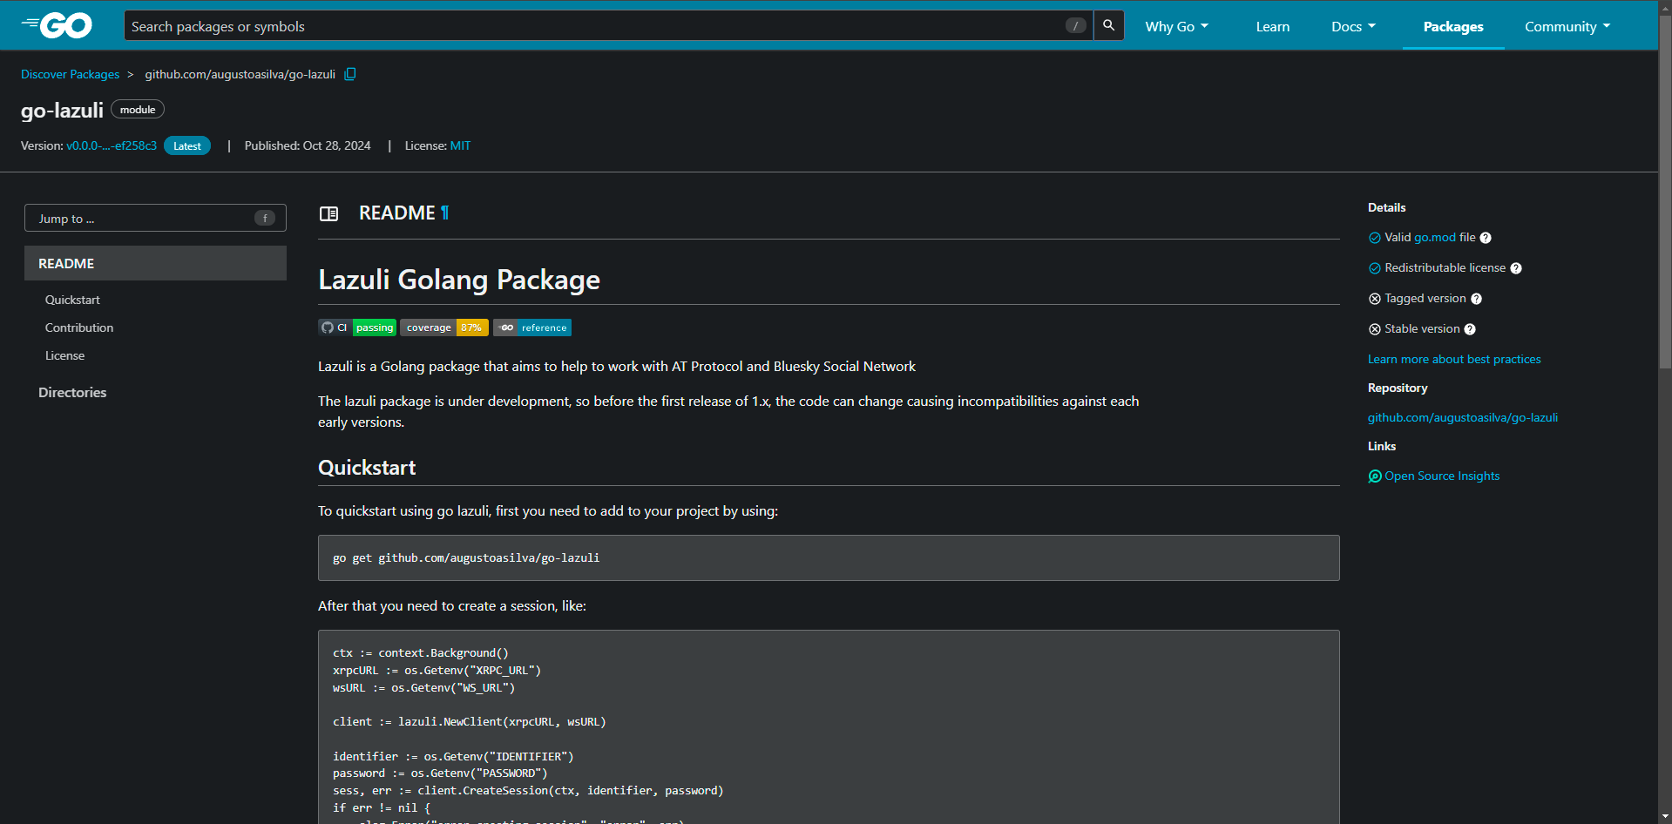Jump to License section in sidebar

65,355
